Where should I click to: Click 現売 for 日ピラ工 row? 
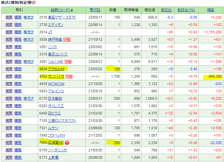point(18,113)
